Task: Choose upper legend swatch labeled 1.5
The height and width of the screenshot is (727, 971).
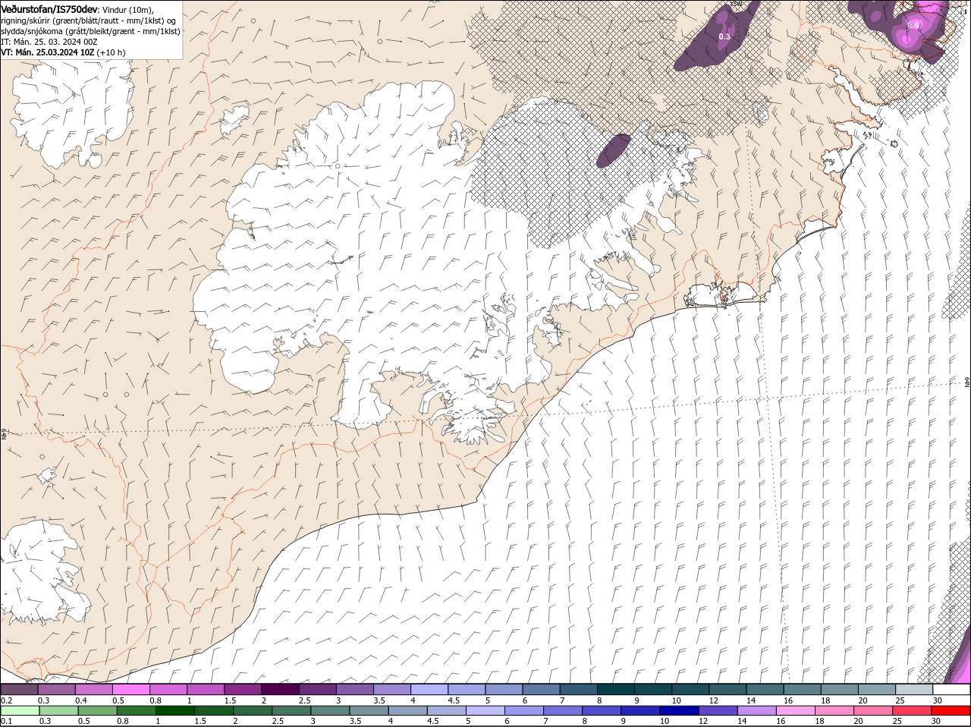Action: point(243,689)
